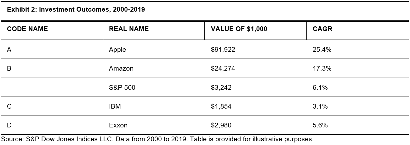Select the CODE NAME column header

27,29
